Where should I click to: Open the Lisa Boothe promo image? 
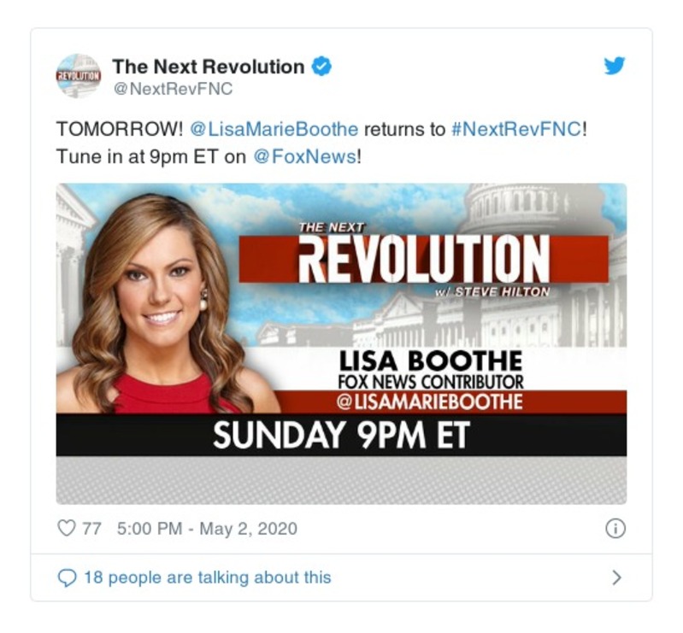click(342, 343)
